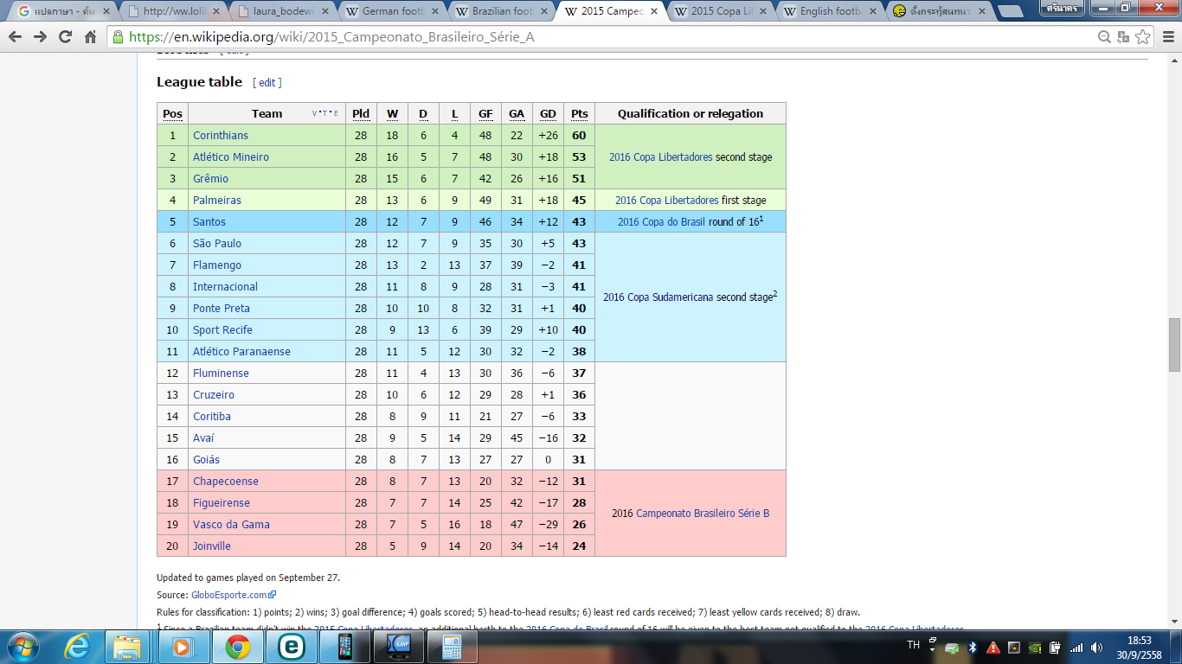Click the page vertical scrollbar thumb
The width and height of the screenshot is (1182, 664).
point(1174,344)
